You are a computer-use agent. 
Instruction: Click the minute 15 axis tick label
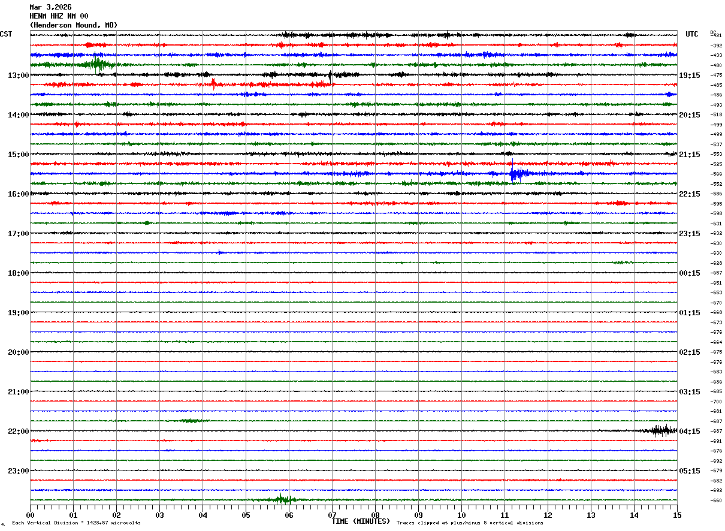(677, 515)
